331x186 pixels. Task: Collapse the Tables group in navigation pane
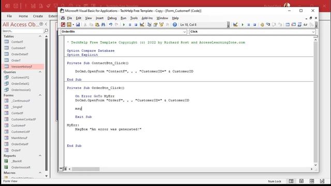[40, 36]
